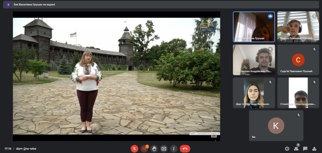Screen dimensions: 322x153
Task: Raise your hand
Action: 154,149
